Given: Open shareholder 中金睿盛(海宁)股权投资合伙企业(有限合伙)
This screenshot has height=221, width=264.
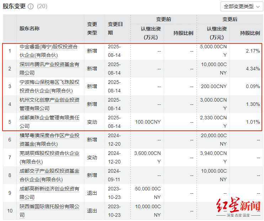Looking at the screenshot, I should pos(48,51).
